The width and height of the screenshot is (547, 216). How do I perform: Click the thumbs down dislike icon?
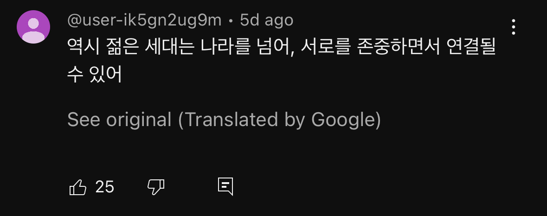pyautogui.click(x=156, y=187)
